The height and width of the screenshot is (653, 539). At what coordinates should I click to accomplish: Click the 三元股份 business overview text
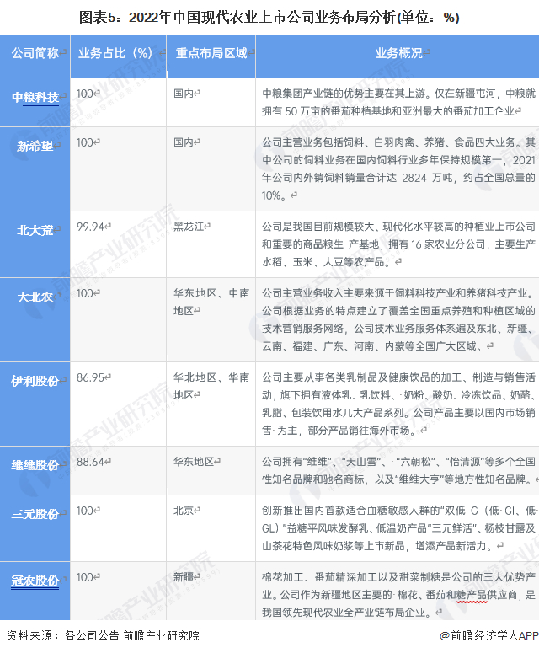[x=398, y=527]
